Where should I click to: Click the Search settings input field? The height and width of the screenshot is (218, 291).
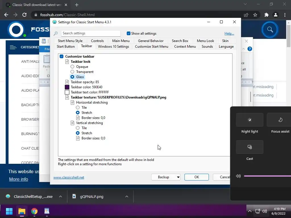tap(91, 33)
